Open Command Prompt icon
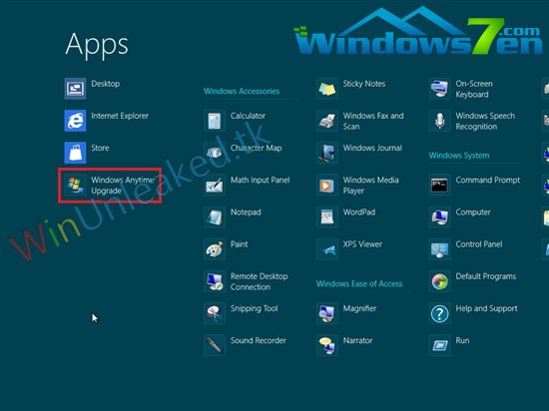Screen dimensions: 549x411 [440, 185]
